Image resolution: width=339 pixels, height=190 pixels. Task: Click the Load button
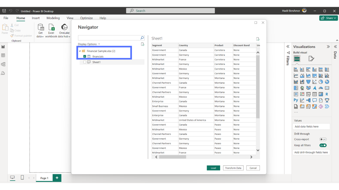click(213, 168)
